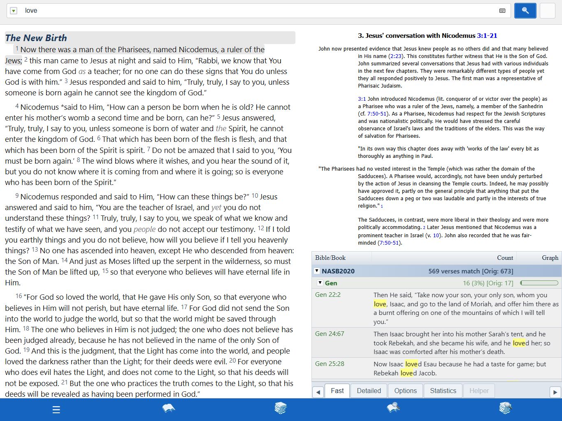Click verse number 16 in the Bible text

point(19,296)
